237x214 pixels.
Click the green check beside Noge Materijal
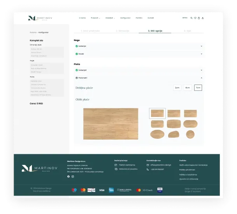[77, 46]
